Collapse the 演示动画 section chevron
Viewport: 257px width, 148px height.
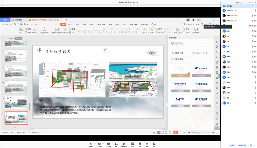click(x=210, y=60)
